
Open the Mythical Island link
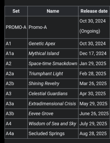(x=44, y=53)
